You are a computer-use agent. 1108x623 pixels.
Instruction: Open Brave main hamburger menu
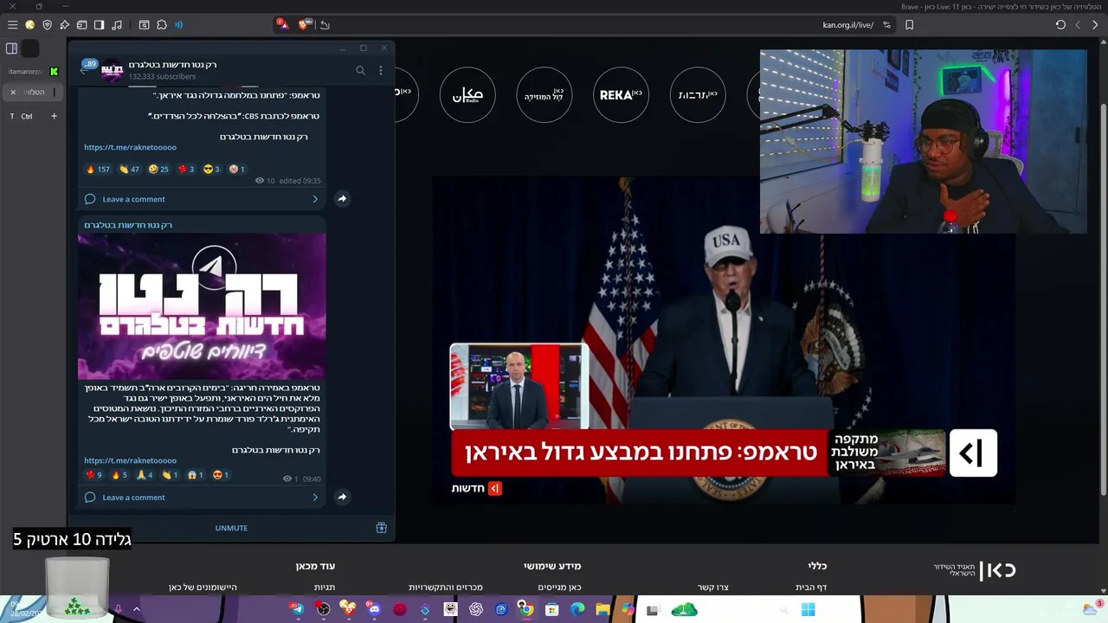tap(12, 25)
